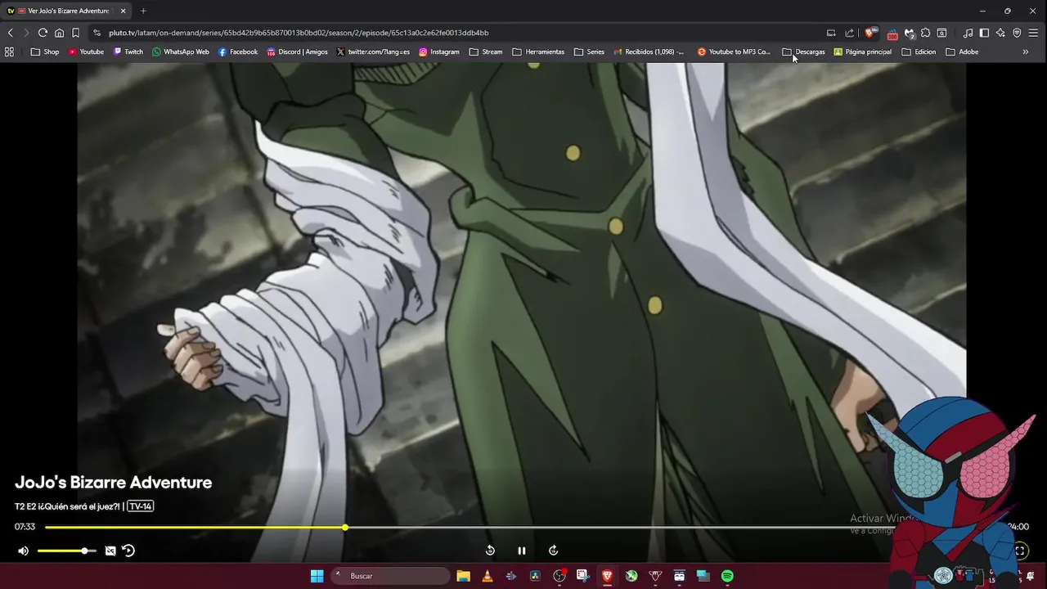Open the Instagram bookmark
The image size is (1047, 589).
click(x=439, y=52)
